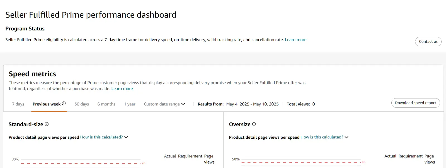Click the date range May 4, 2025 - May 10, 2025

252,104
